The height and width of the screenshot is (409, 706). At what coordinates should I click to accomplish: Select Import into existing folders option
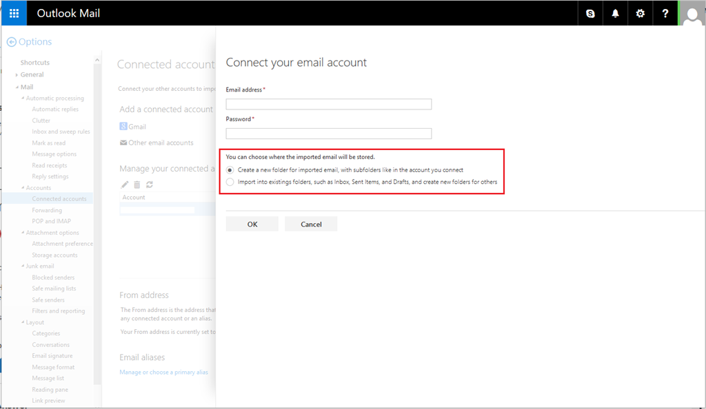coord(230,182)
